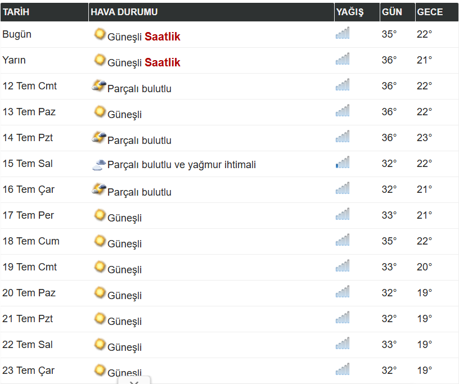This screenshot has height=384, width=459.
Task: Open Saatlik hourly link for Yarın
Action: click(x=163, y=62)
